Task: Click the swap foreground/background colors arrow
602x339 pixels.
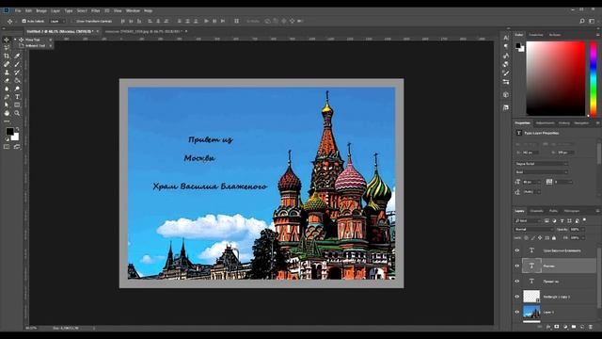Action: [17, 129]
